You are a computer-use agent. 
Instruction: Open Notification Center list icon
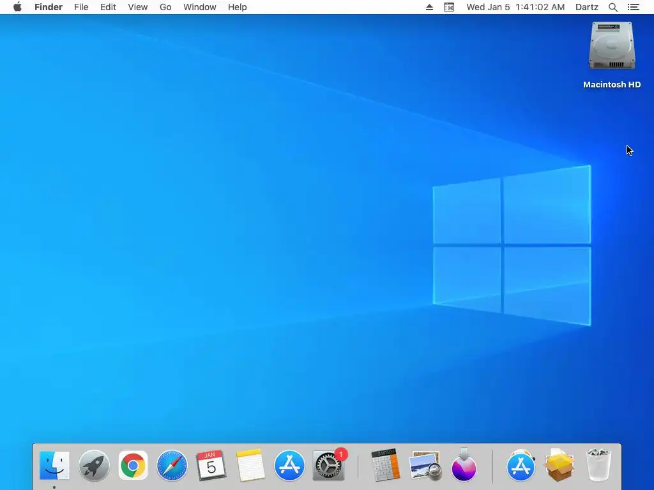coord(634,7)
